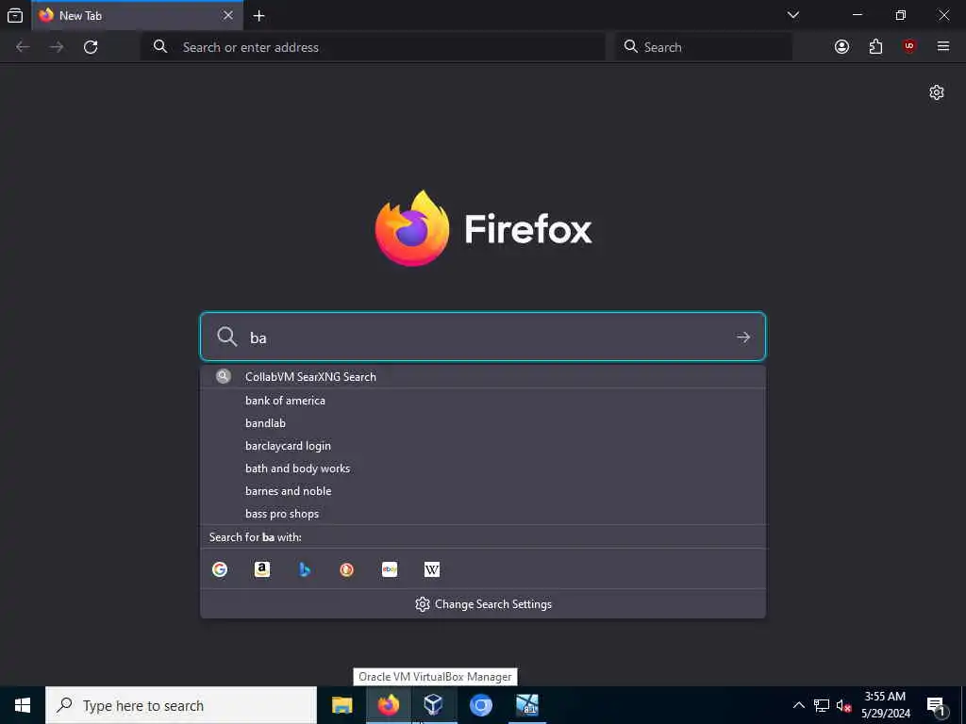The height and width of the screenshot is (724, 966).
Task: Select CollabVM SearXNG Search entry
Action: click(x=483, y=377)
